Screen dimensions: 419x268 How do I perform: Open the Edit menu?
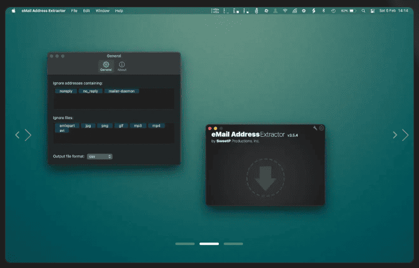[86, 11]
